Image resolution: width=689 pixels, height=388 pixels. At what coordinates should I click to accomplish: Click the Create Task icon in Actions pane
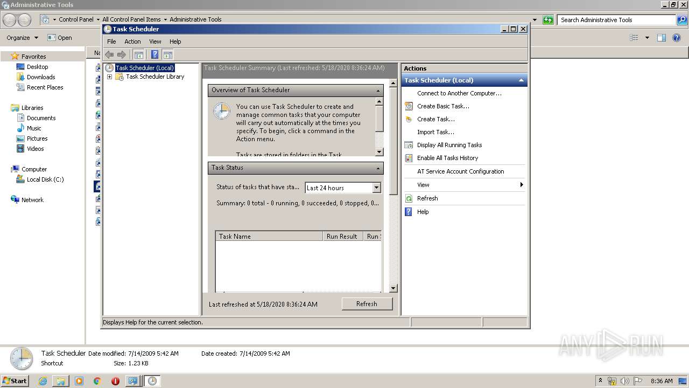409,119
